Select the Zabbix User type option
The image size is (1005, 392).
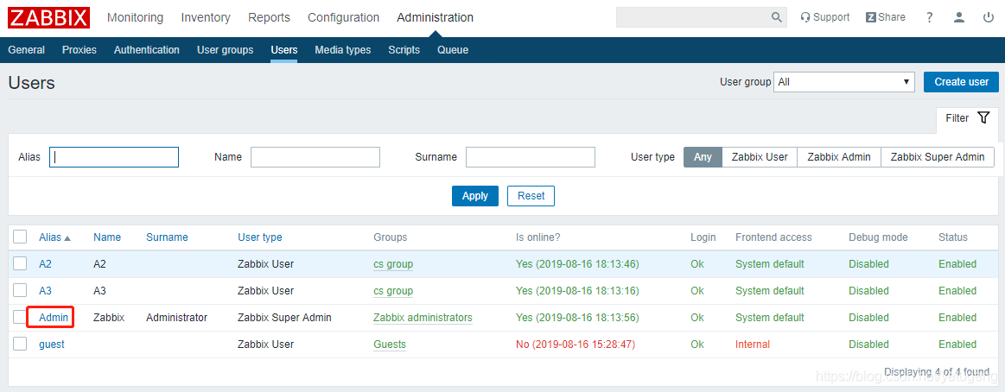pos(760,157)
